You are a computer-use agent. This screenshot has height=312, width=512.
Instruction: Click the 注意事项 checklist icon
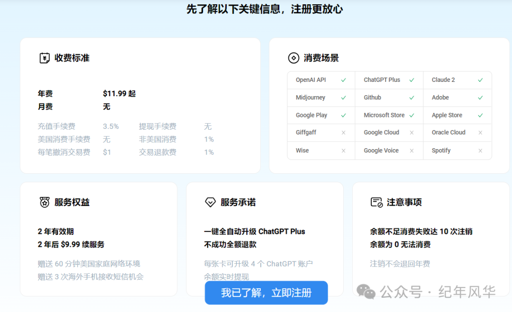(376, 202)
